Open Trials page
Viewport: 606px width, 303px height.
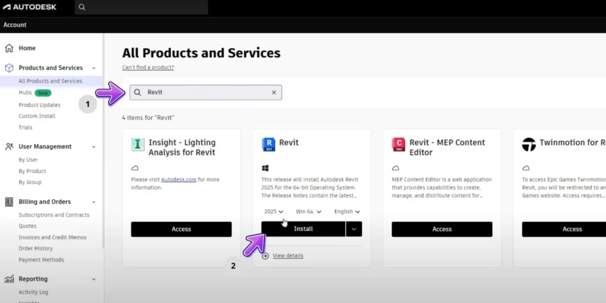[x=25, y=127]
